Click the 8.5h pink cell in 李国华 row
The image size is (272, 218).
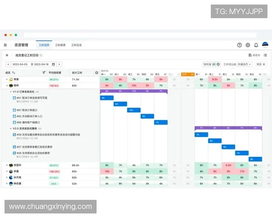(x=228, y=165)
